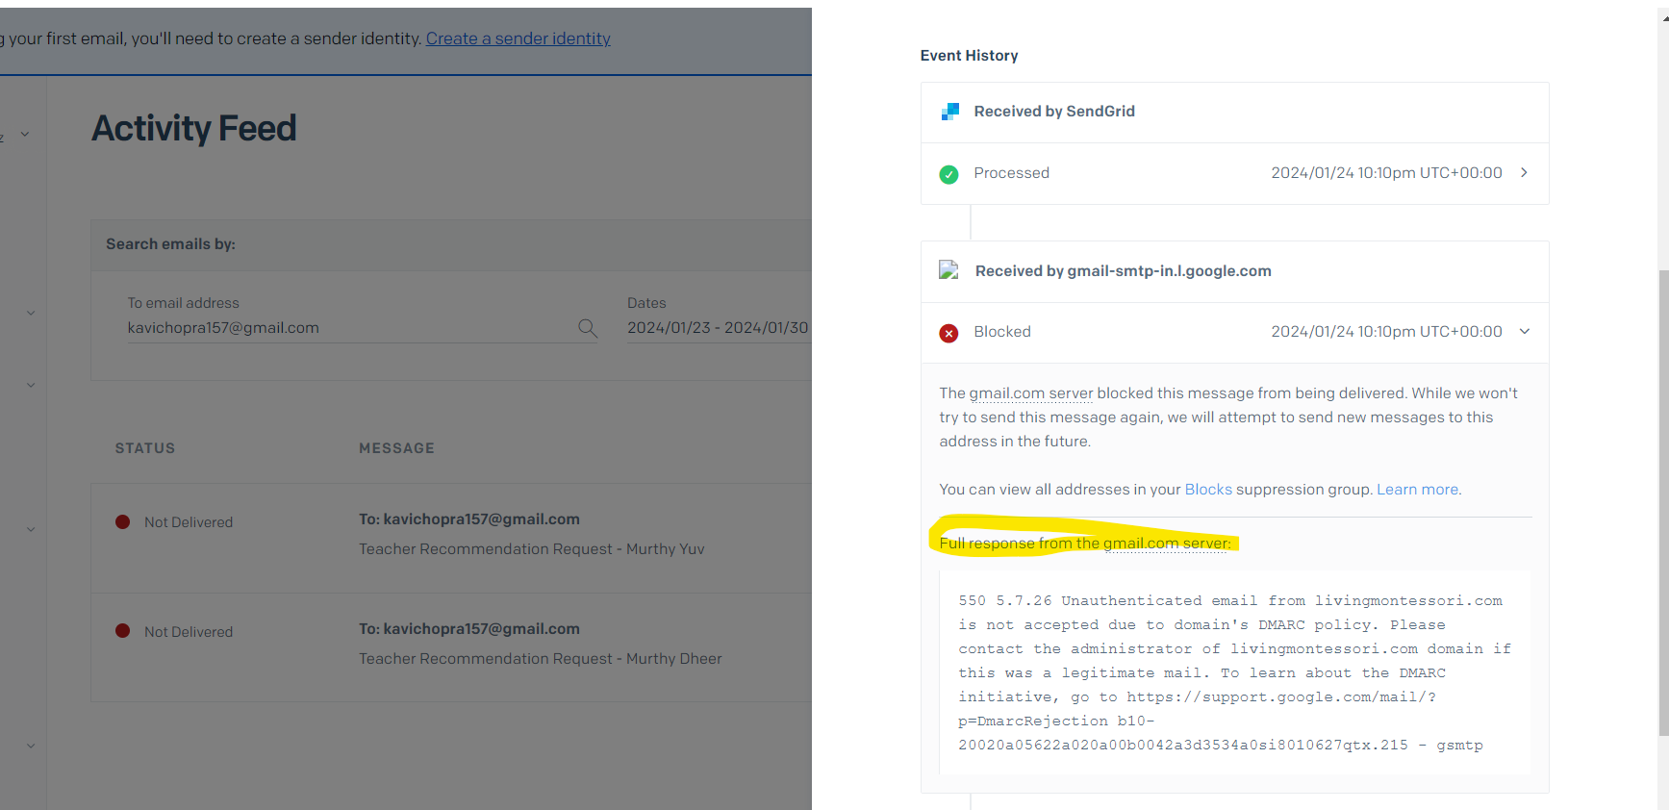Click the red status dot for Murthy Dheer email
The image size is (1669, 810).
[x=123, y=631]
